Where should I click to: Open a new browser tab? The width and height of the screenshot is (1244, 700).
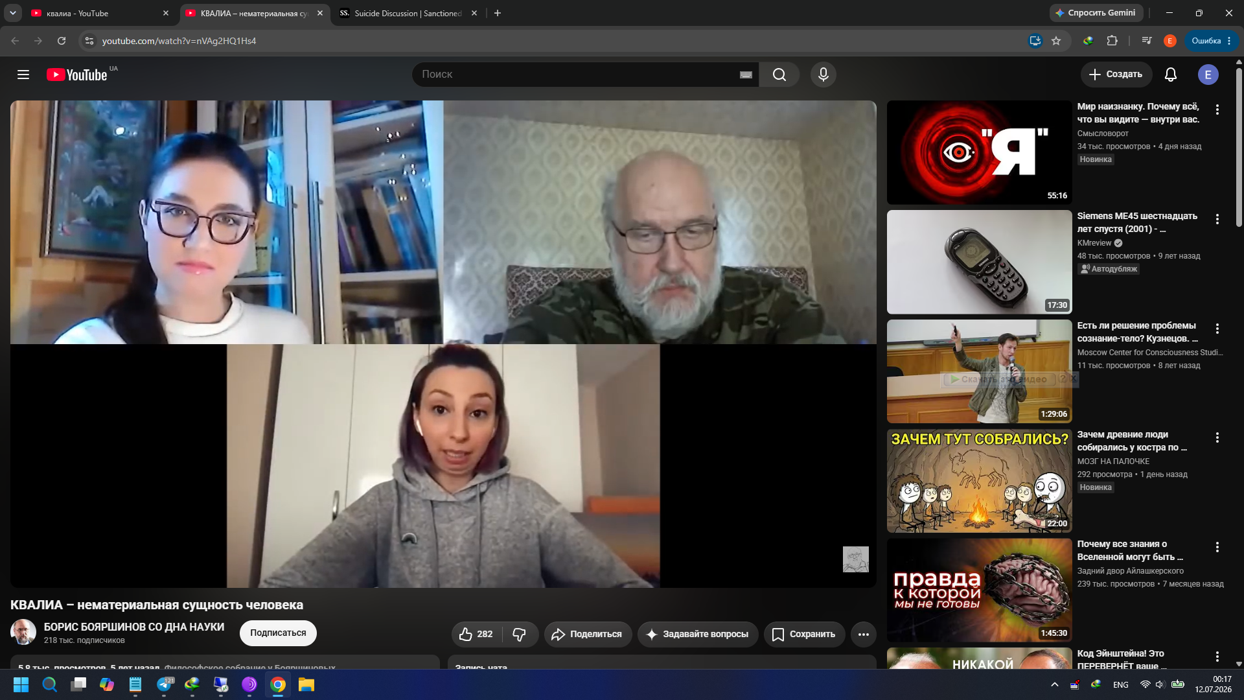(498, 13)
